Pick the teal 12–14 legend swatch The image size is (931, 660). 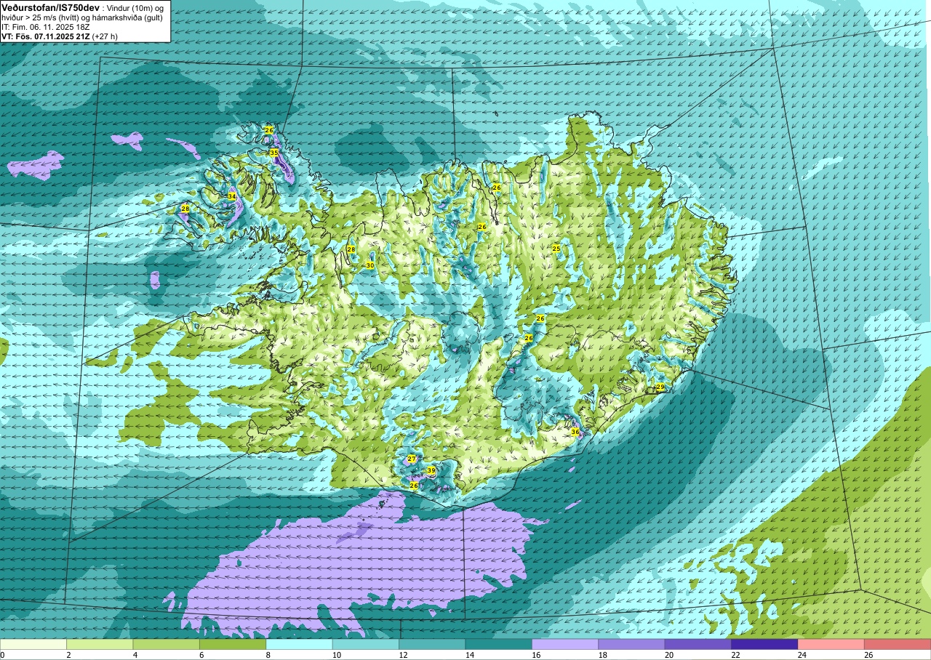tap(432, 644)
